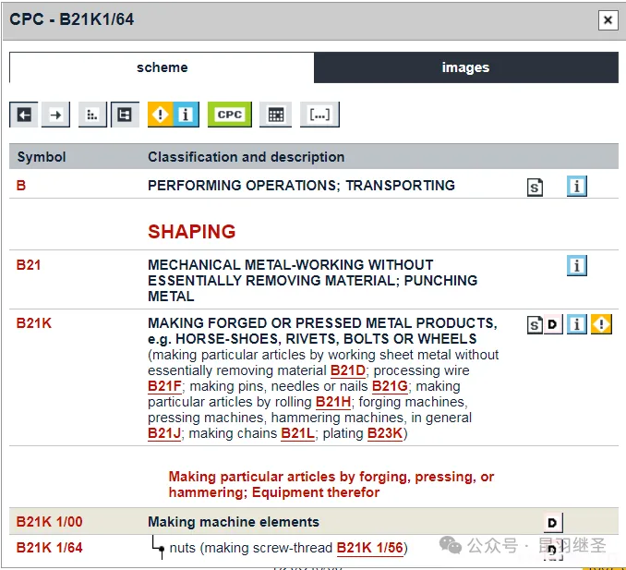Click the dotted hierarchy view toolbar icon
The image size is (626, 570).
pyautogui.click(x=92, y=115)
